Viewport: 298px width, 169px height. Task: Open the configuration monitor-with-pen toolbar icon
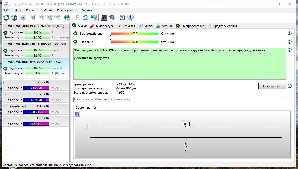(104, 18)
